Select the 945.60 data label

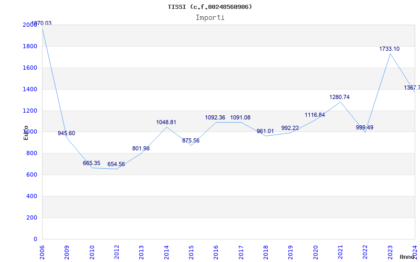(x=67, y=133)
